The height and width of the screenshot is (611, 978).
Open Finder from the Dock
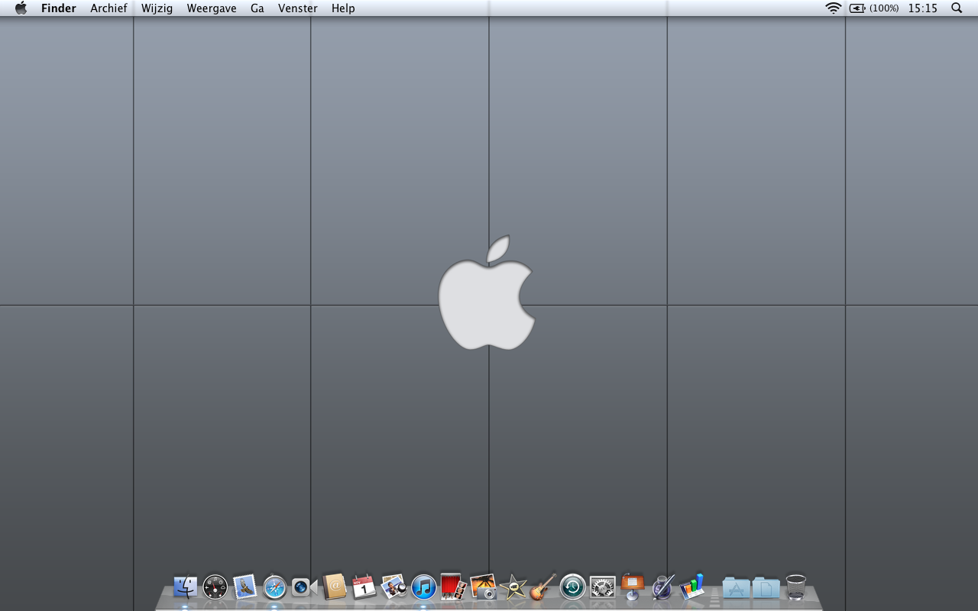coord(185,587)
